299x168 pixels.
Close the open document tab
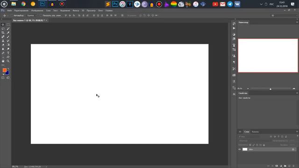click(x=46, y=21)
